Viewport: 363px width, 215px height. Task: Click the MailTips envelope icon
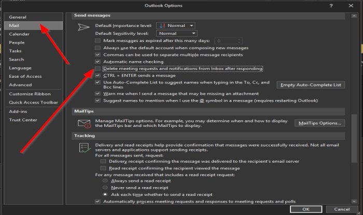84,123
